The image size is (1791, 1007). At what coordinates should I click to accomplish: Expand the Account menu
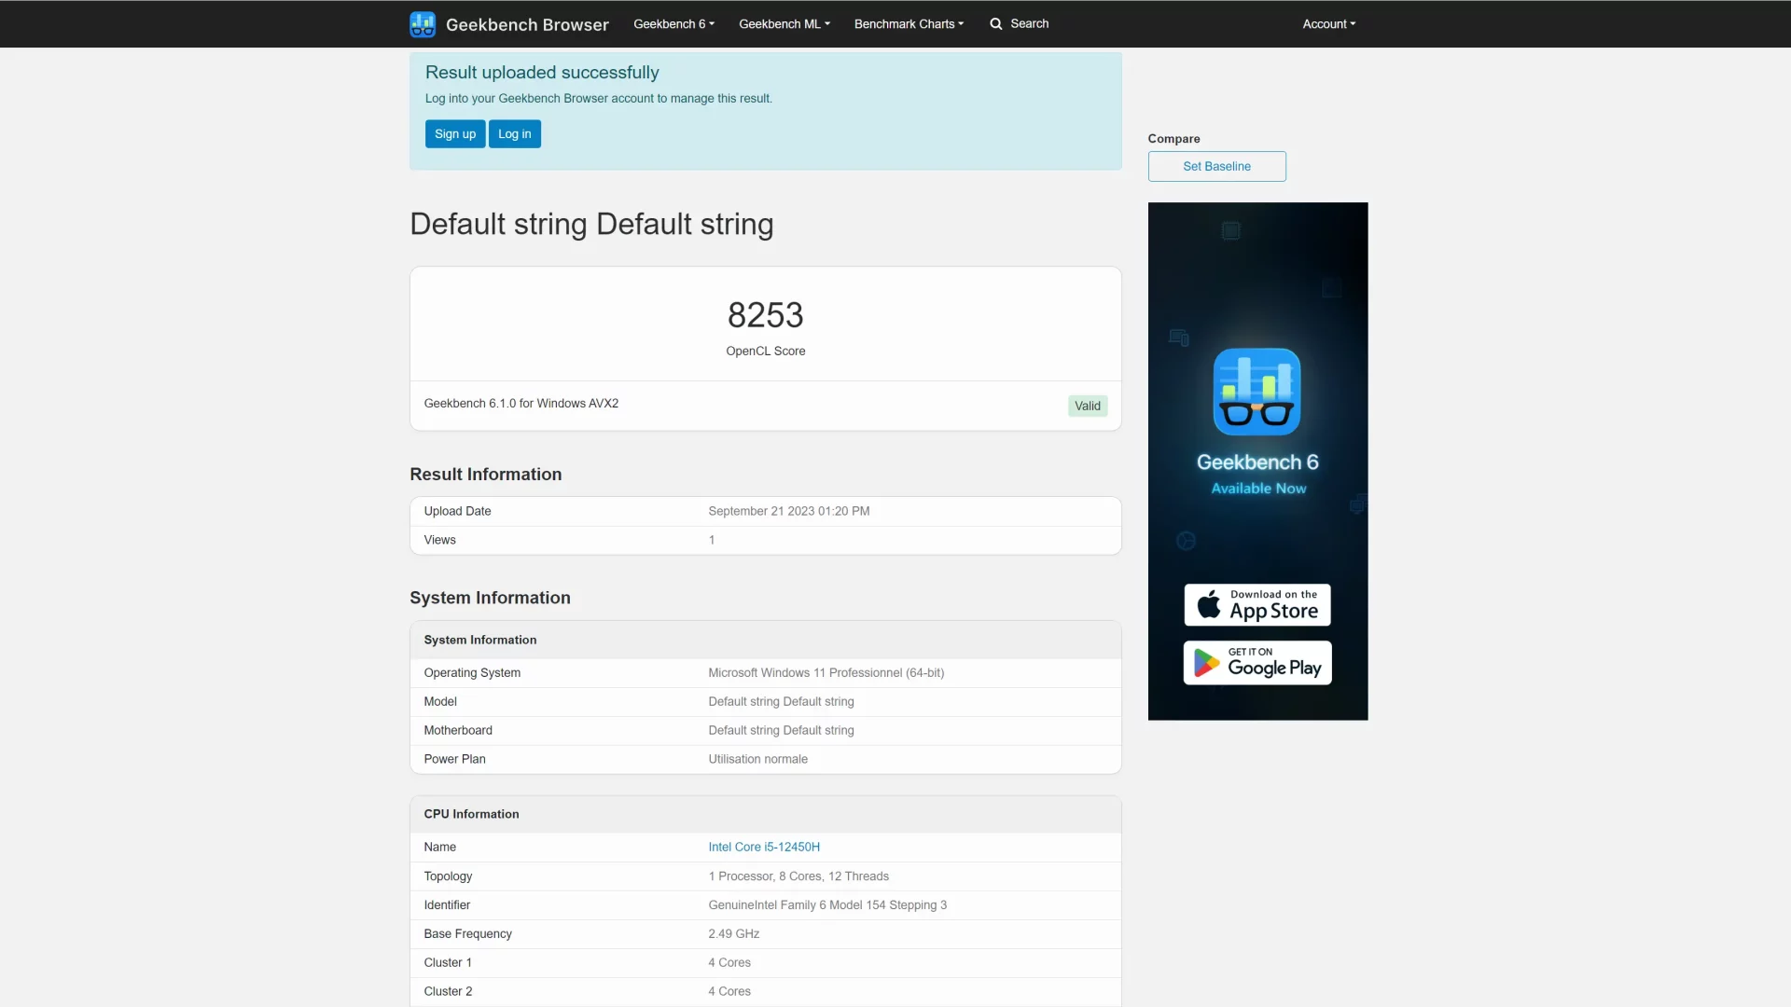click(1329, 24)
